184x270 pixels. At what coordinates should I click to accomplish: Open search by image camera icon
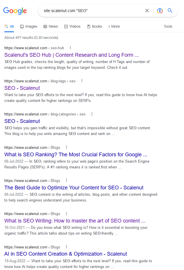pyautogui.click(x=160, y=11)
